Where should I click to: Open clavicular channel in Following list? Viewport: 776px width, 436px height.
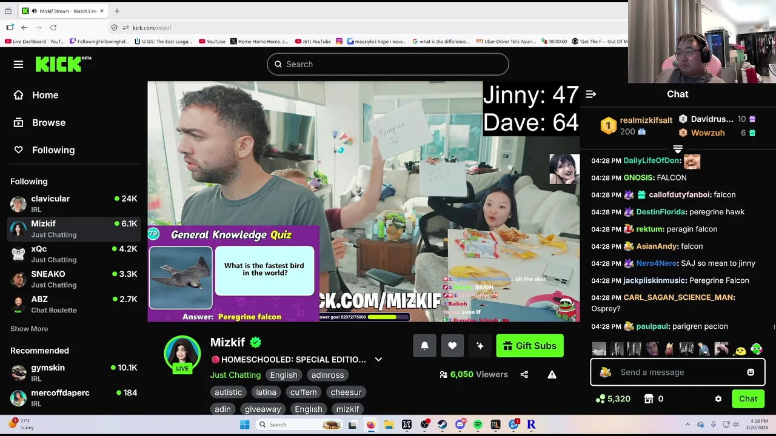click(x=74, y=204)
